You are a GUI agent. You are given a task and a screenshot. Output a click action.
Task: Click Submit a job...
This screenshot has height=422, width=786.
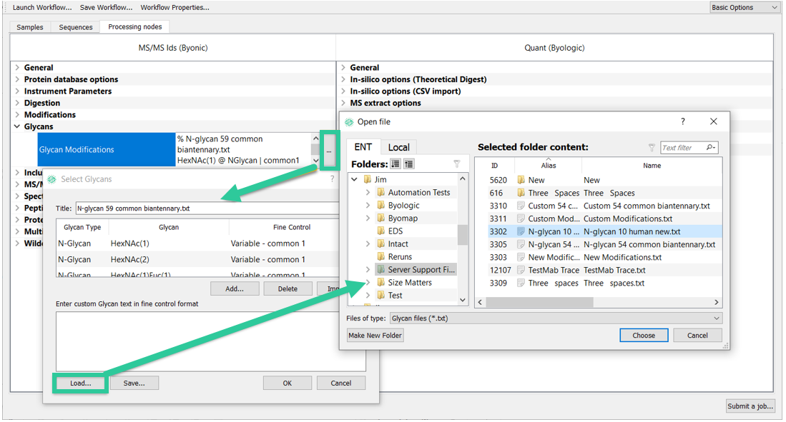[x=750, y=406]
